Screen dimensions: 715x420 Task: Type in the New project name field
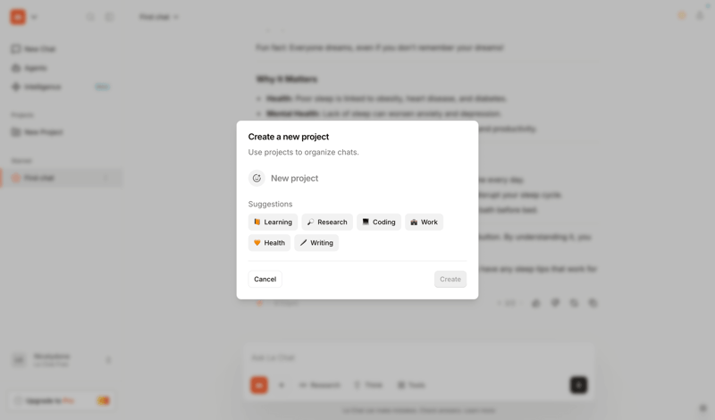coord(357,178)
